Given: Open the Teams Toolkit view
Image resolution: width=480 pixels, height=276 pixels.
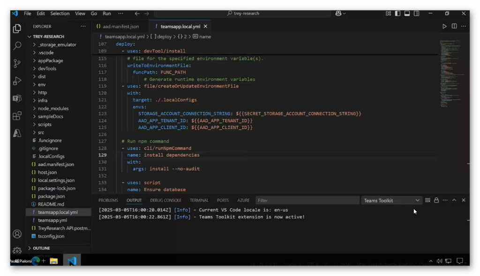Looking at the screenshot, I should tap(17, 98).
